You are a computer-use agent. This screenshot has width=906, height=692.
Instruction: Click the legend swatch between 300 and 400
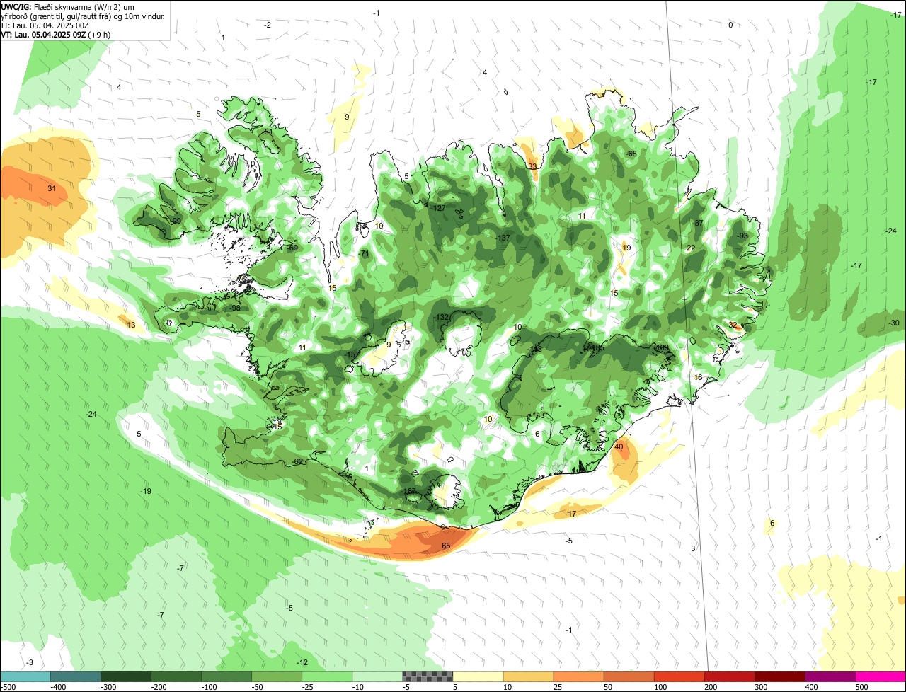coord(780,677)
